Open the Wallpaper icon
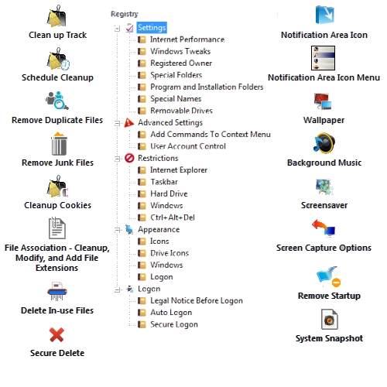This screenshot has height=387, width=387. (323, 101)
